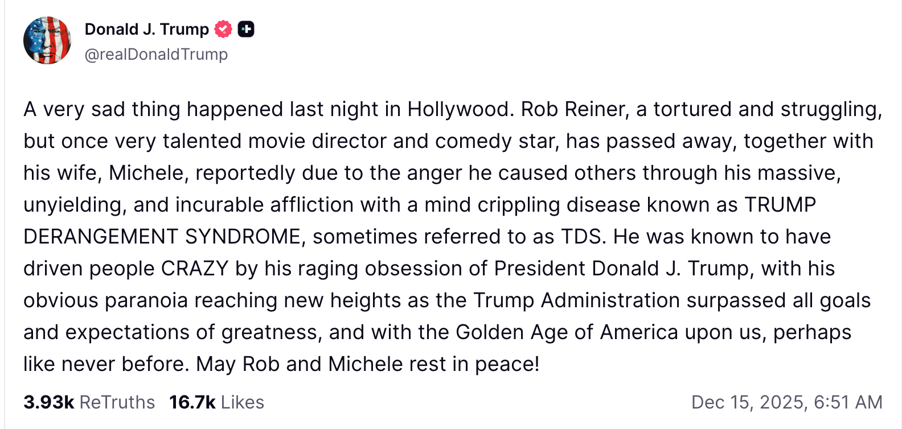Click the red verified checkmark badge

(x=223, y=29)
